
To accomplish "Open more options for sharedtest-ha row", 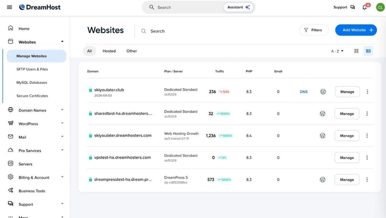I will click(x=367, y=113).
